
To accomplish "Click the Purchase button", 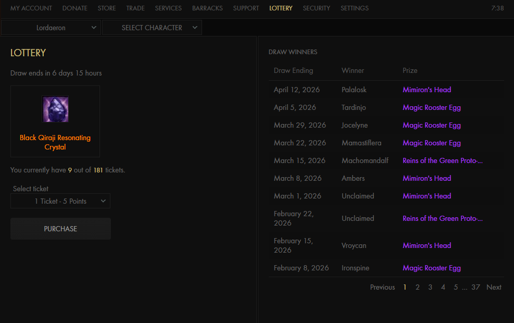I will pos(60,229).
